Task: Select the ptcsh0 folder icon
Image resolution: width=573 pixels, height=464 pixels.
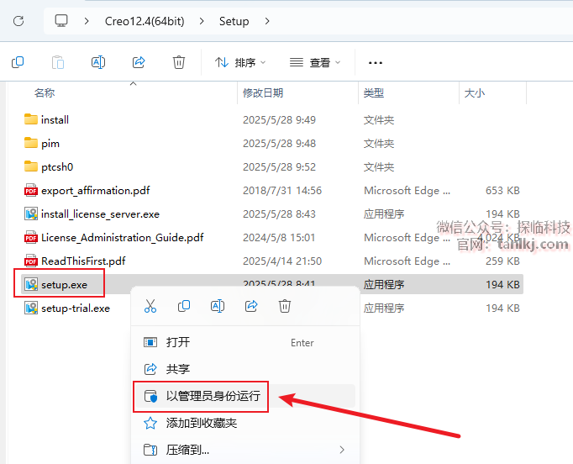Action: [31, 166]
